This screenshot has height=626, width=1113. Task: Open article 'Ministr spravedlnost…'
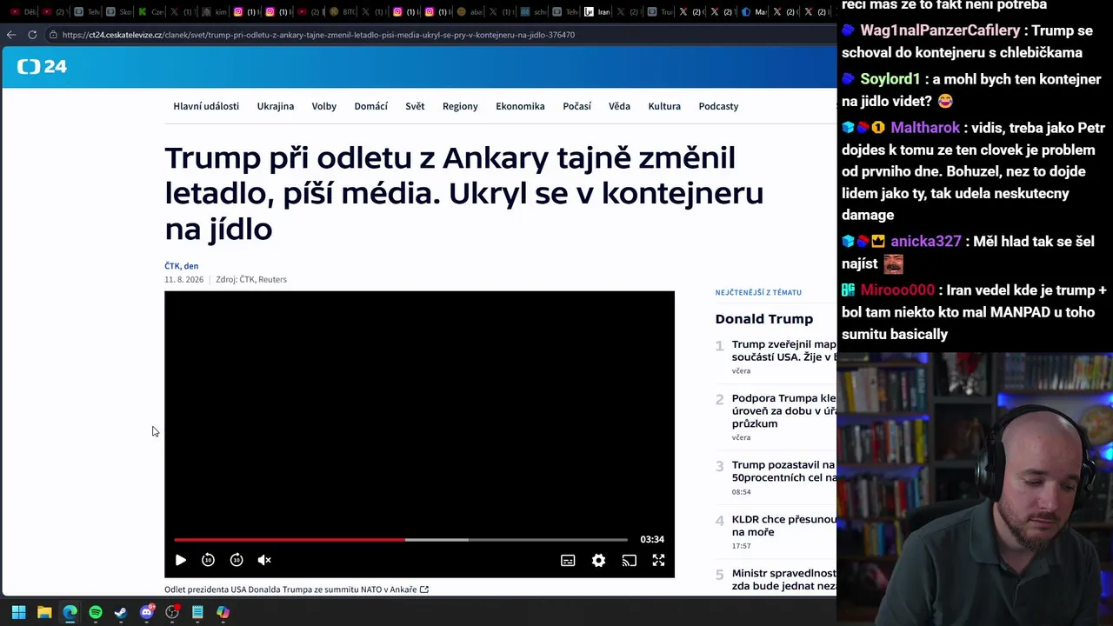[783, 580]
